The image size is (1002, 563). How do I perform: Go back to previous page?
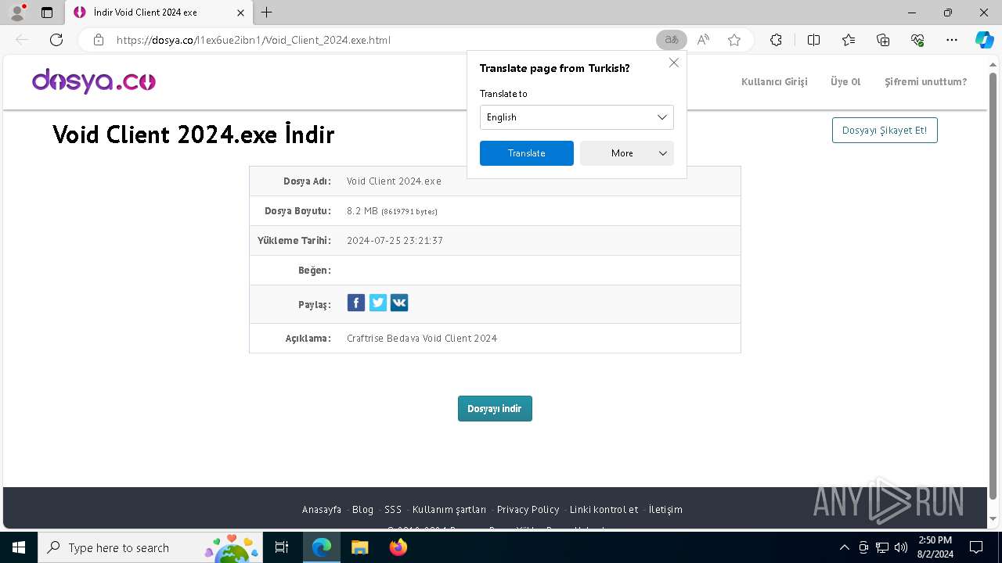[x=22, y=40]
